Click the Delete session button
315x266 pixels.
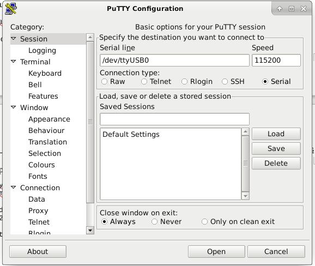tap(276, 163)
